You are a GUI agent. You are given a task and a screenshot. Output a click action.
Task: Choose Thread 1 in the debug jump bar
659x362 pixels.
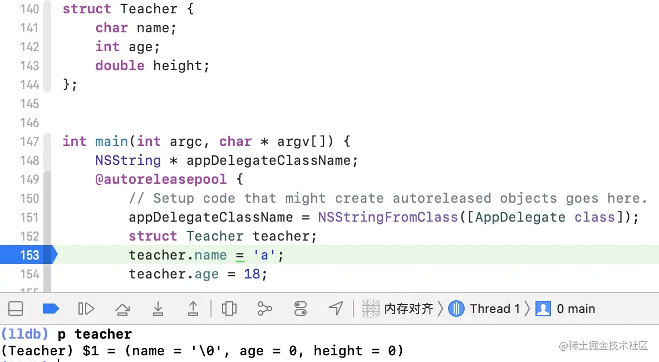pyautogui.click(x=485, y=309)
